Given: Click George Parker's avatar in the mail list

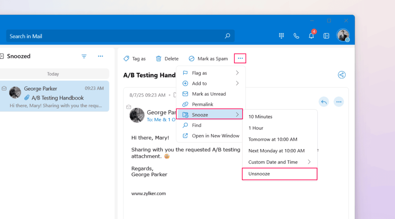Looking at the screenshot, I should pyautogui.click(x=15, y=92).
